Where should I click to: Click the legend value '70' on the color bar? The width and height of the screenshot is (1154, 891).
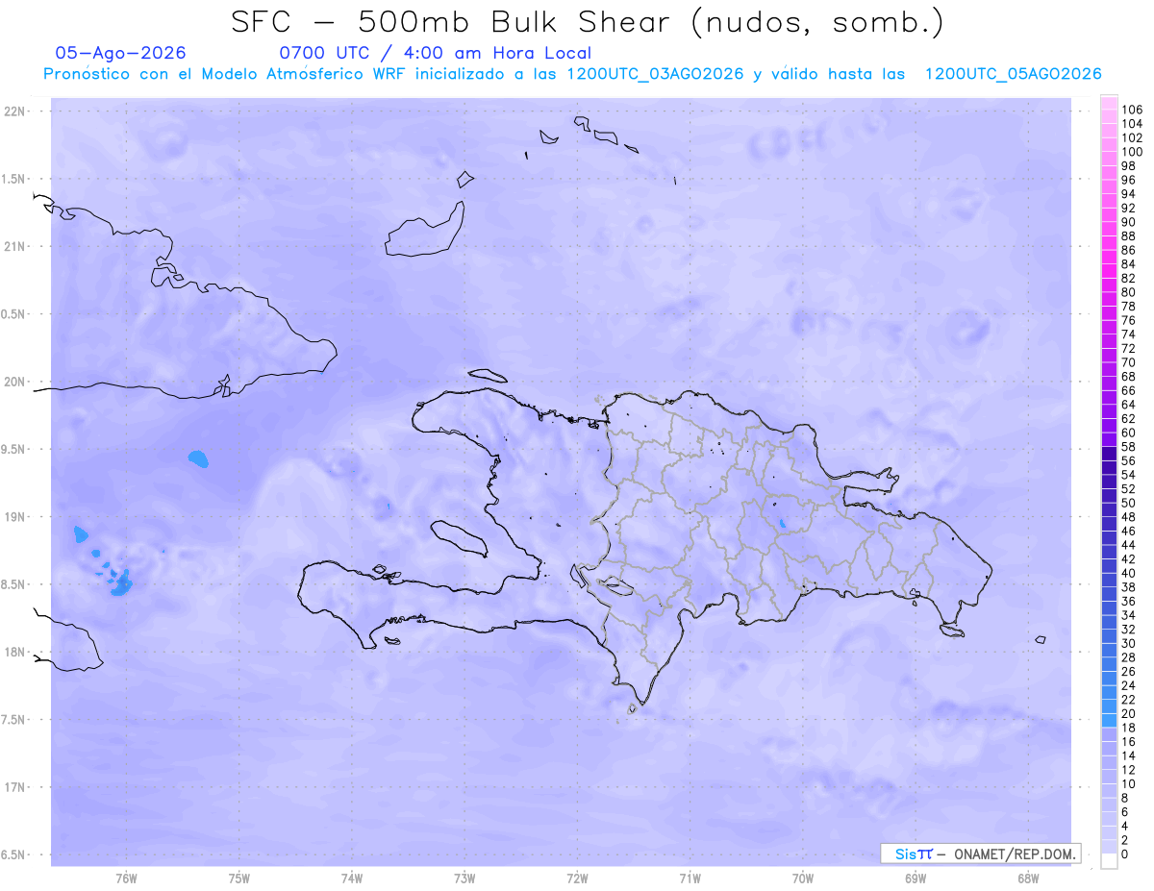tap(1128, 362)
